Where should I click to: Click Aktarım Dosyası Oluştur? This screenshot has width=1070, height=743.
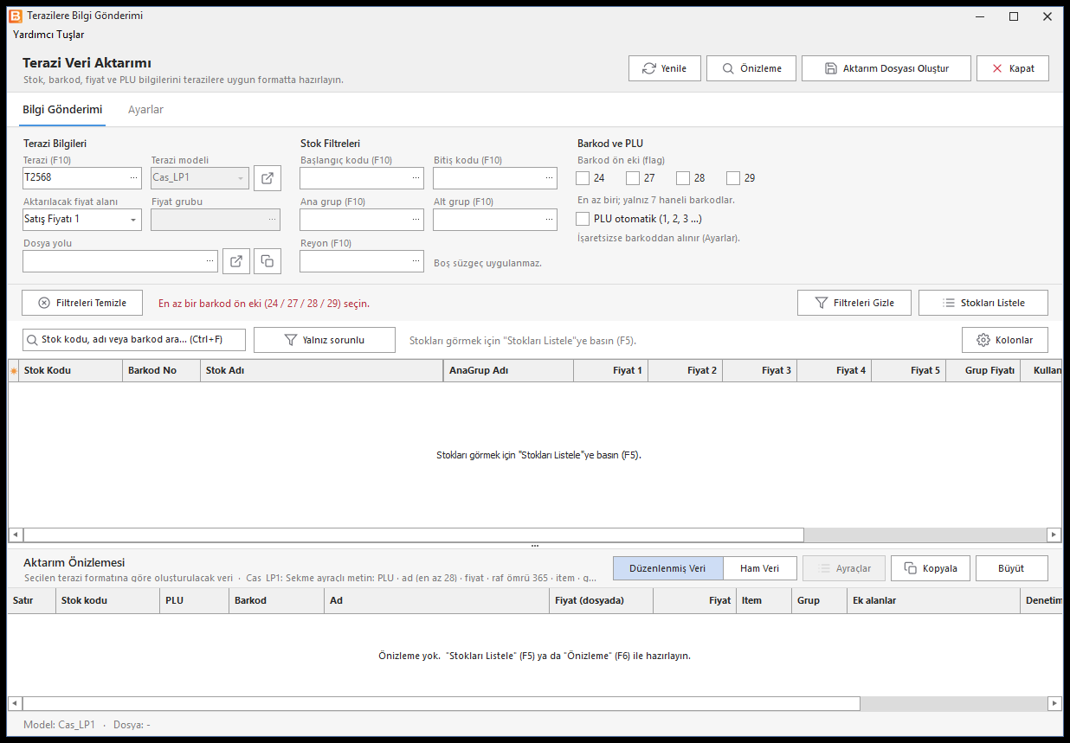[x=886, y=68]
